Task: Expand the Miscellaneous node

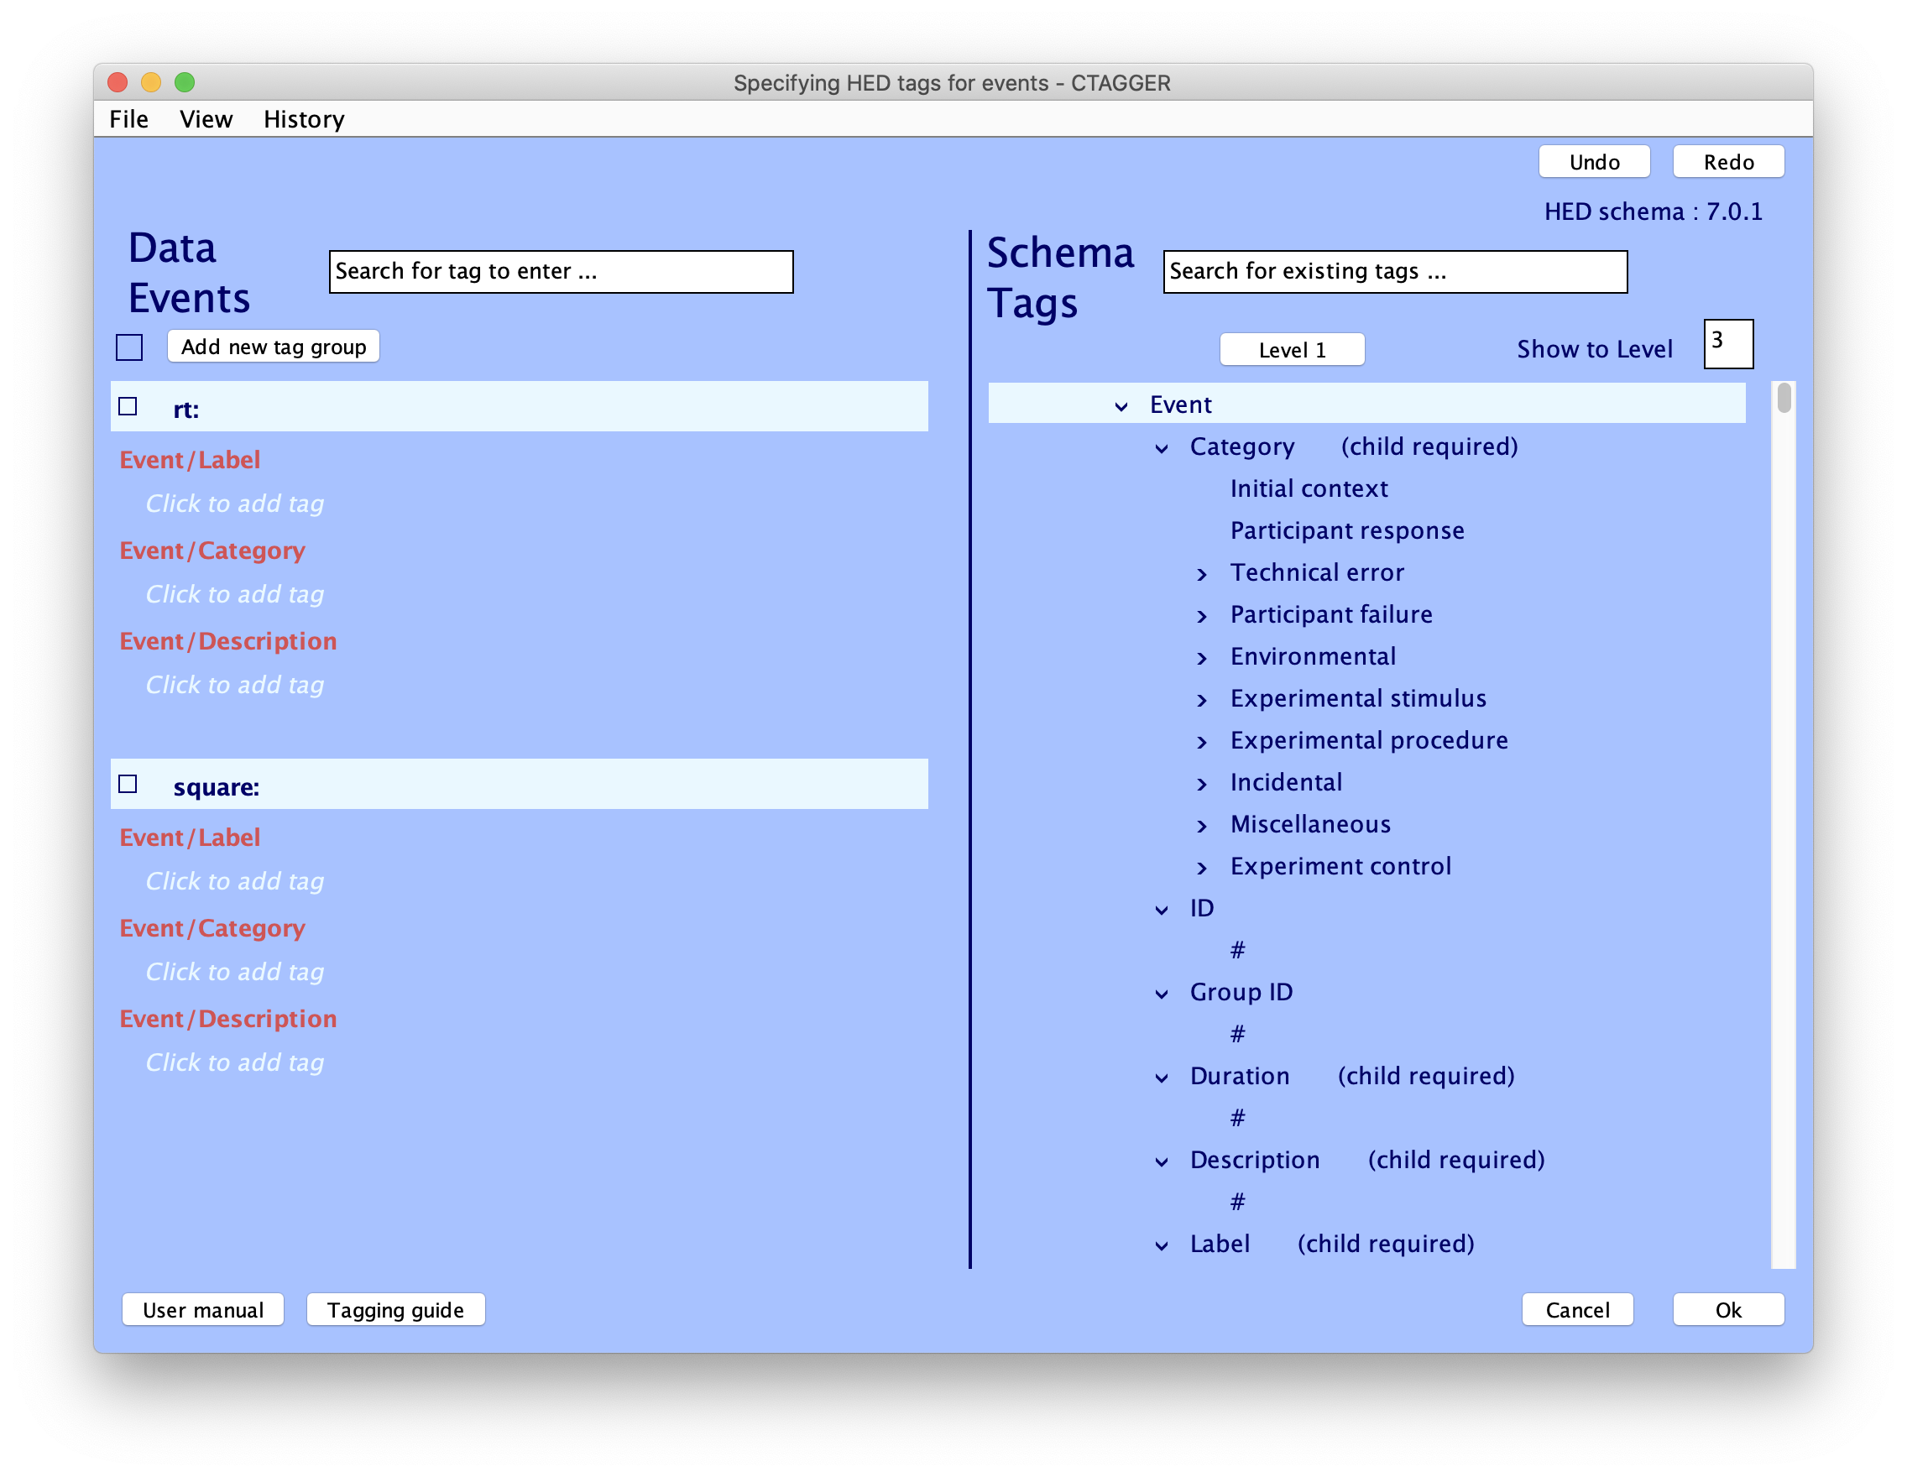Action: [1201, 826]
